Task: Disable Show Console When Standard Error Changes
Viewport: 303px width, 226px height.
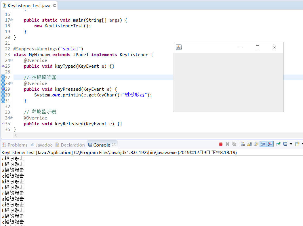Action: [x=269, y=144]
